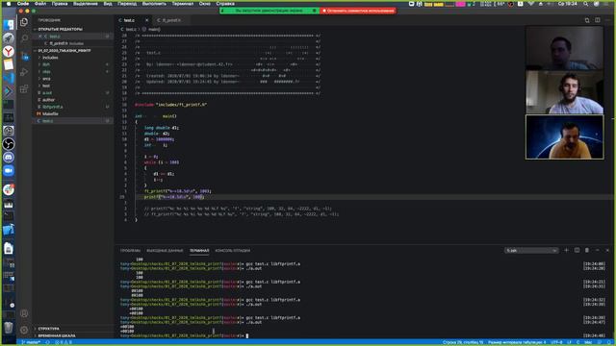Expand the srcs folder
The image size is (616, 346).
[x=46, y=79]
